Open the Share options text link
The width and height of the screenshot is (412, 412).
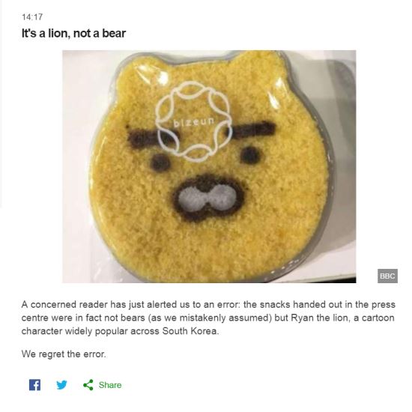tap(110, 385)
